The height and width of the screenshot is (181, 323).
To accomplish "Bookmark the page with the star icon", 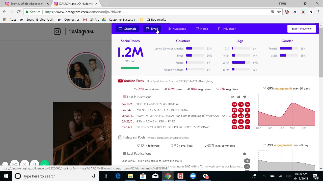I will 279,12.
